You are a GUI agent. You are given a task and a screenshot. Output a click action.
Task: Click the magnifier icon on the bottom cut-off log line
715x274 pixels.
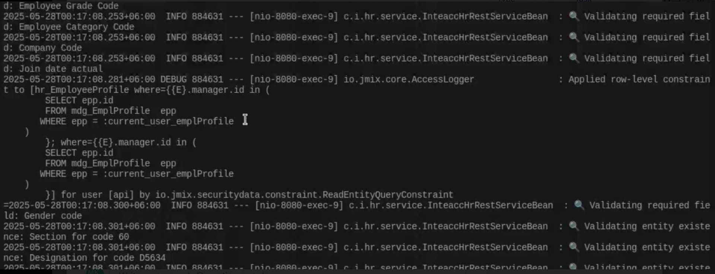(574, 267)
